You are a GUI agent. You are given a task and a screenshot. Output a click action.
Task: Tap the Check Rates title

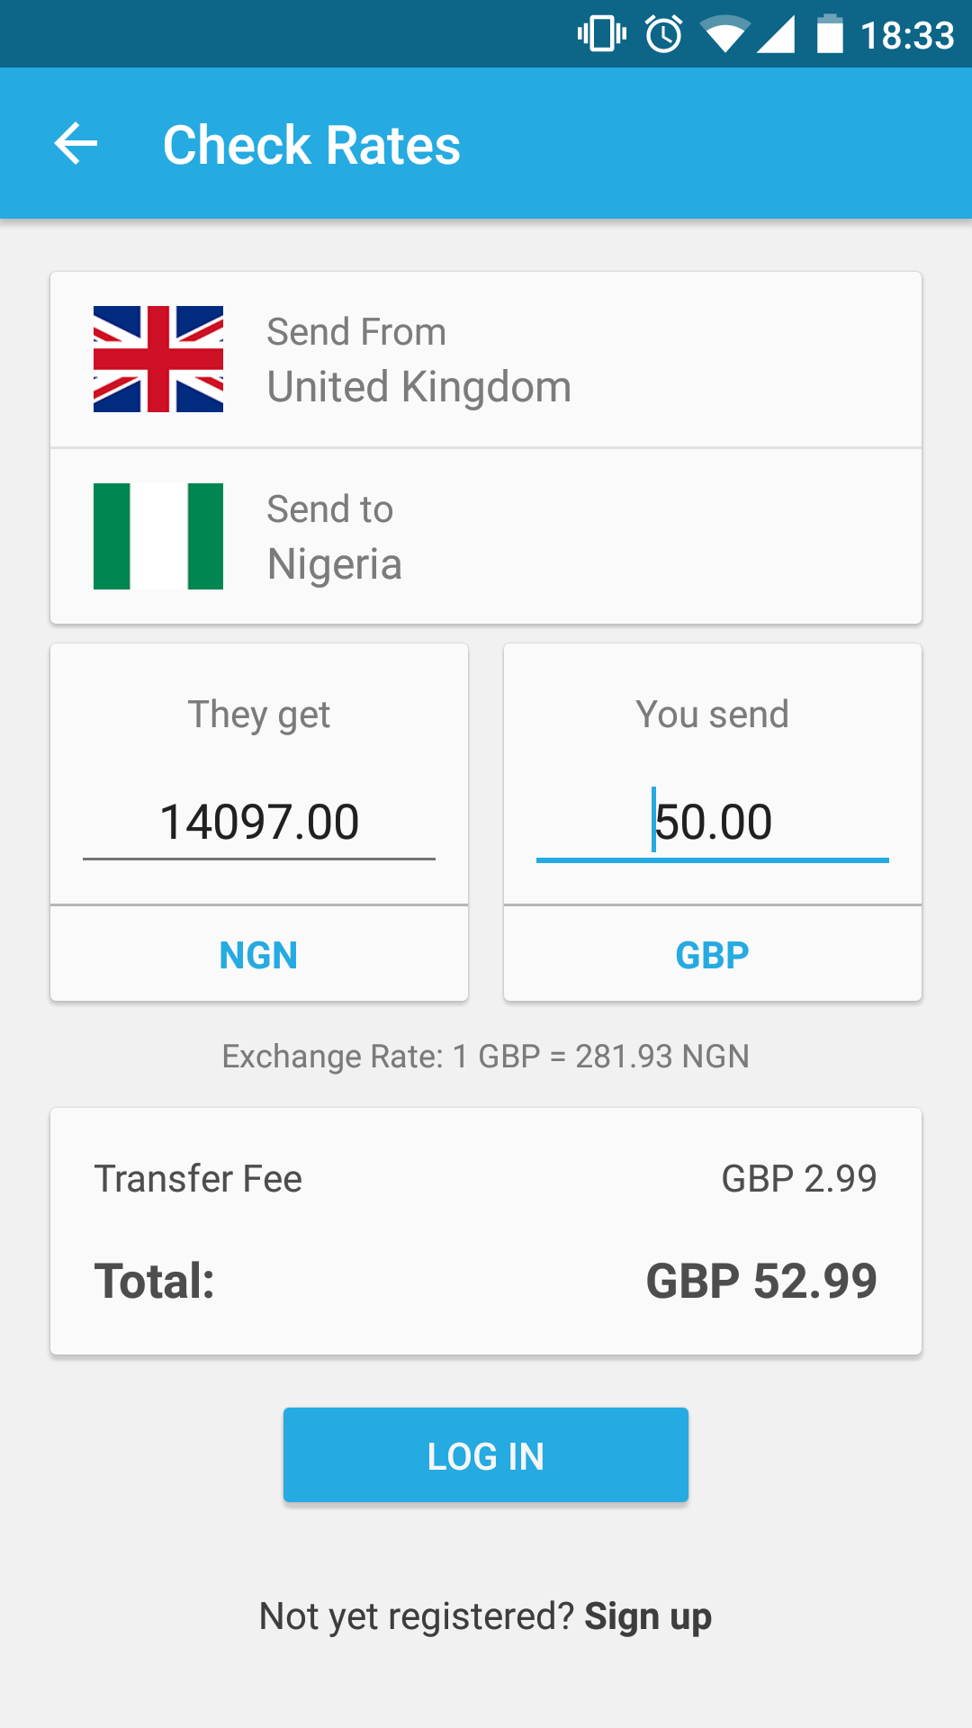pos(311,145)
